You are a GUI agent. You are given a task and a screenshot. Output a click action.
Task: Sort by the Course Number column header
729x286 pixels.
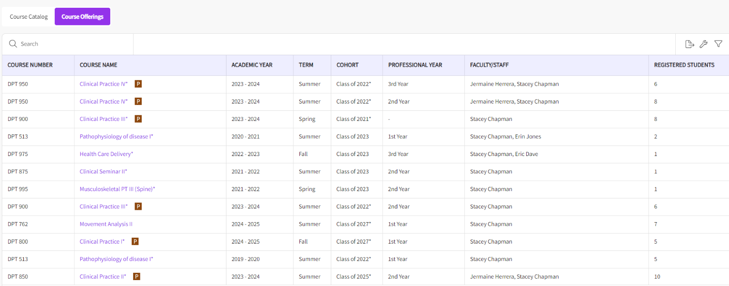(x=30, y=65)
